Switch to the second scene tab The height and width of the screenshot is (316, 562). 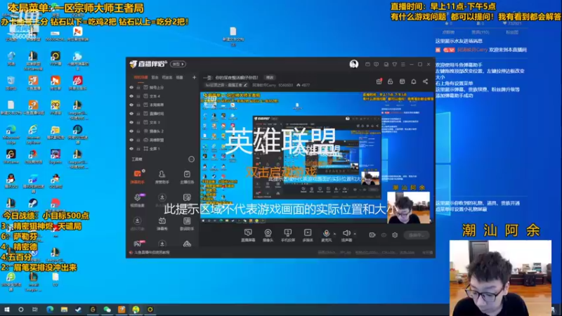coord(155,77)
